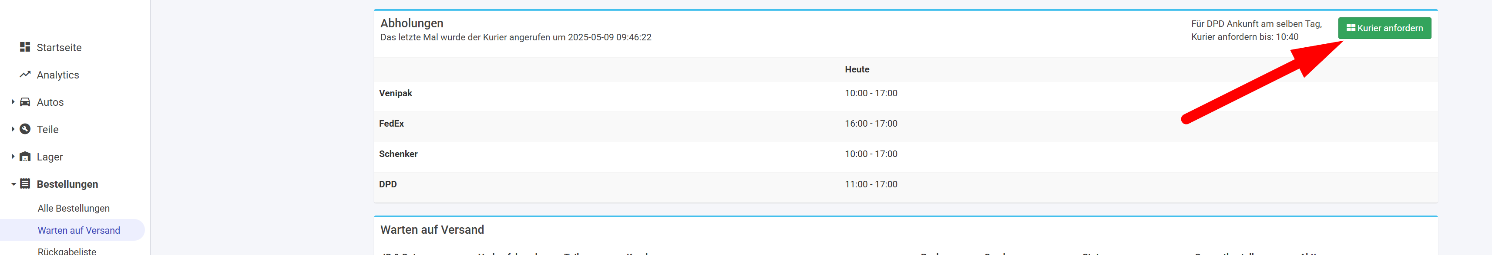Request a courier with Kurier anfordern
The image size is (1492, 255).
tap(1384, 28)
